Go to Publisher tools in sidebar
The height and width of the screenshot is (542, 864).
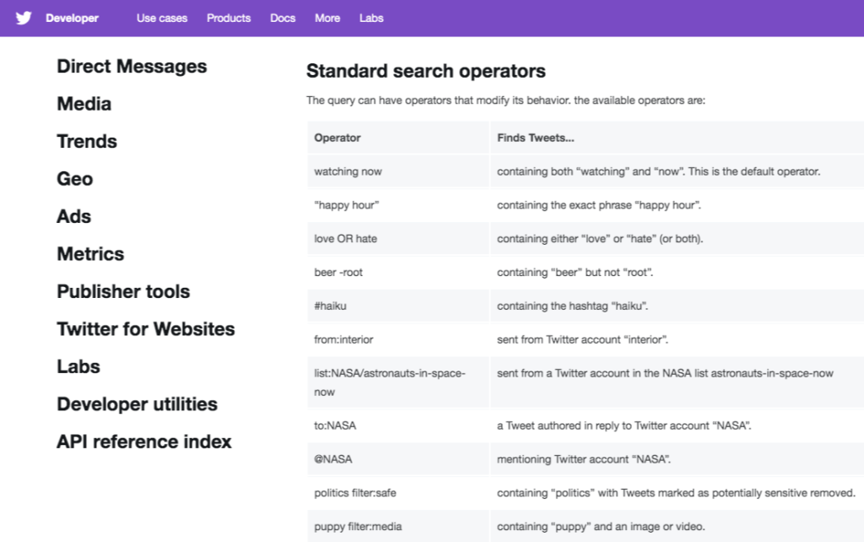pyautogui.click(x=123, y=291)
